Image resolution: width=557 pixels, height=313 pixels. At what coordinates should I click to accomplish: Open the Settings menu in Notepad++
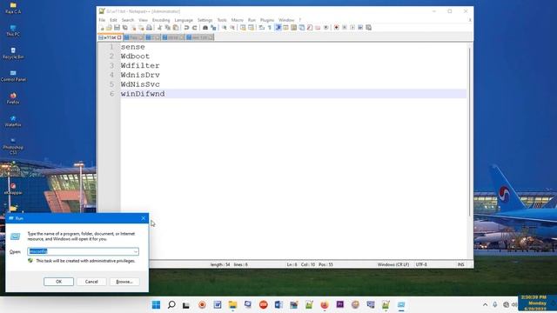[x=205, y=20]
